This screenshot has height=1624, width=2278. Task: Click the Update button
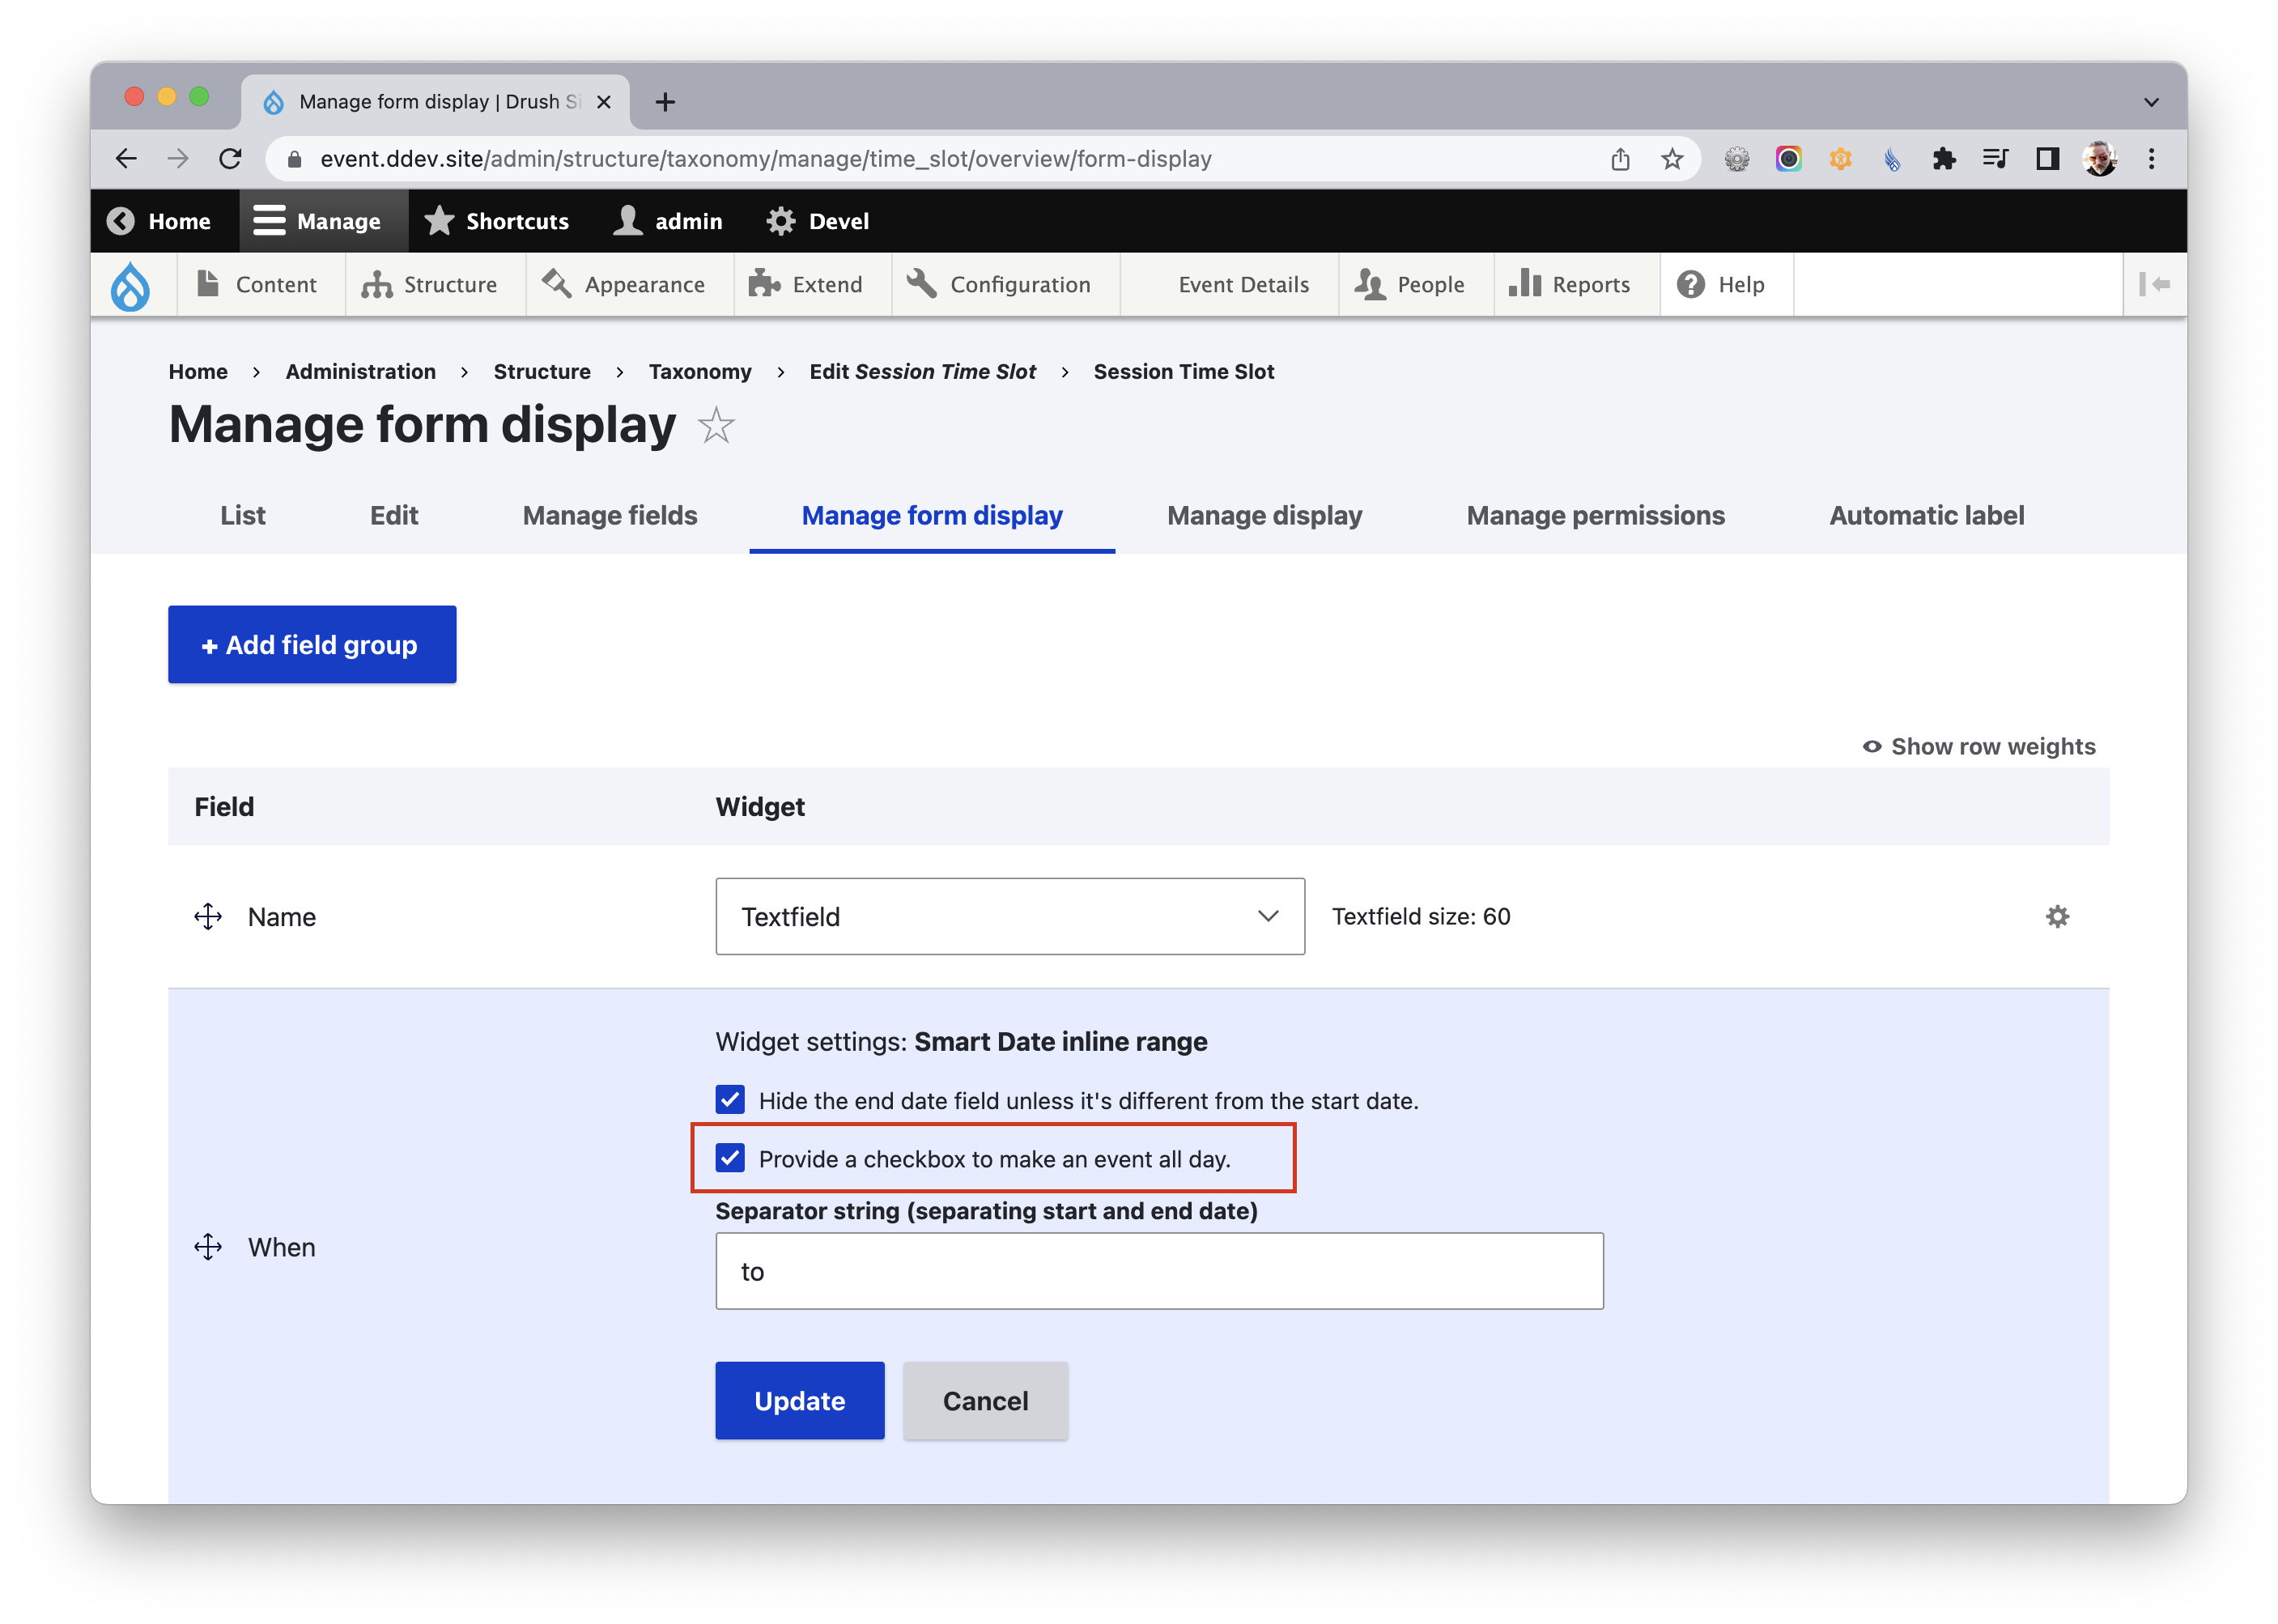799,1400
